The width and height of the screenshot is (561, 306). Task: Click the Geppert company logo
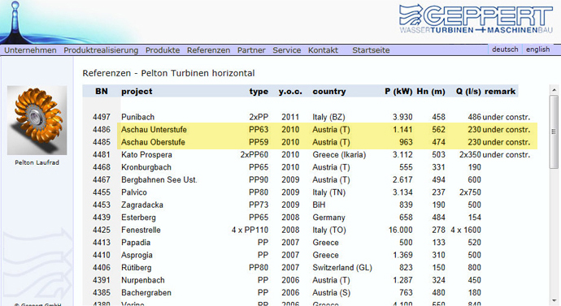tap(476, 19)
